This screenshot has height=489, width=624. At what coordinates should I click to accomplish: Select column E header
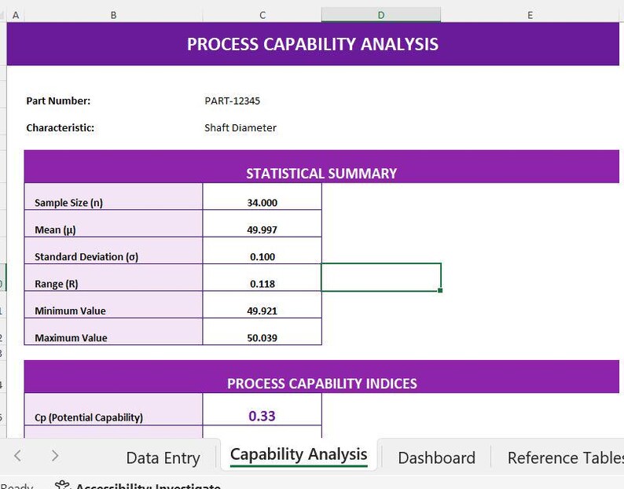tap(530, 15)
